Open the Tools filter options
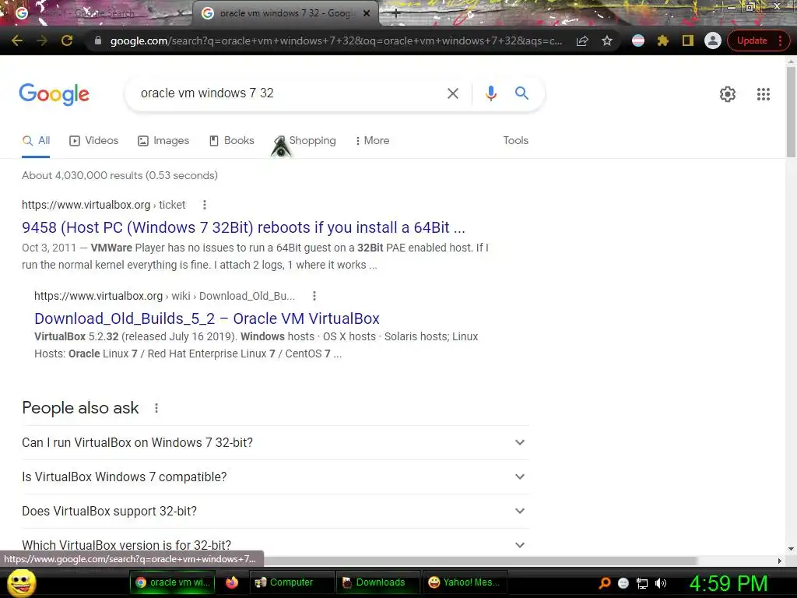The width and height of the screenshot is (797, 598). click(515, 140)
